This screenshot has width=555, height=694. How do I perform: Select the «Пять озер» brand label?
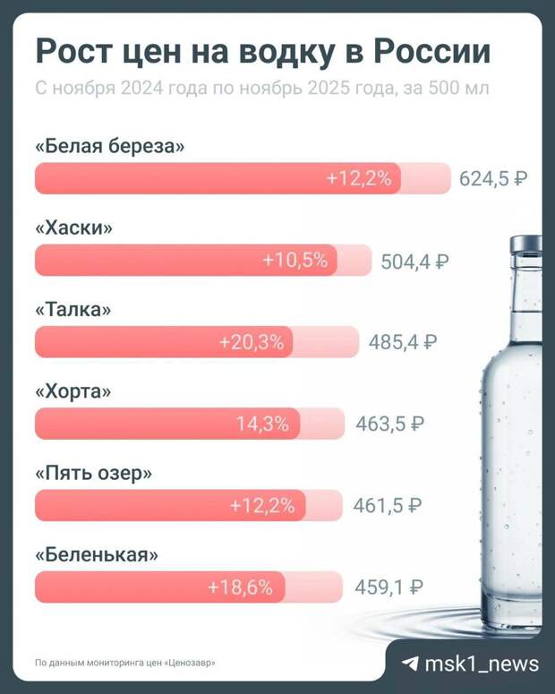[x=93, y=474]
